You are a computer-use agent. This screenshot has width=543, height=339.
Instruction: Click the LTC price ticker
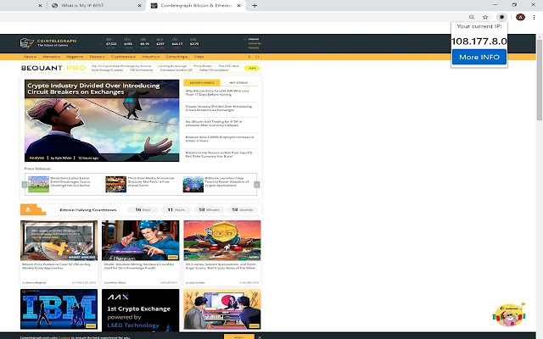[177, 43]
